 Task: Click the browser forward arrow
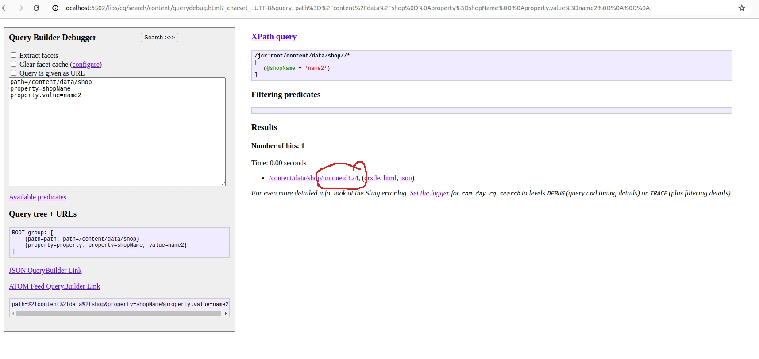(x=20, y=8)
